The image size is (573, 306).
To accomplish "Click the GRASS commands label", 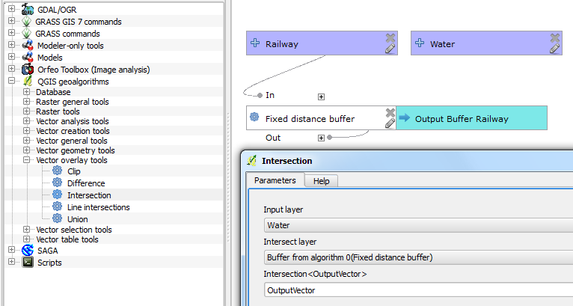I will (x=67, y=34).
